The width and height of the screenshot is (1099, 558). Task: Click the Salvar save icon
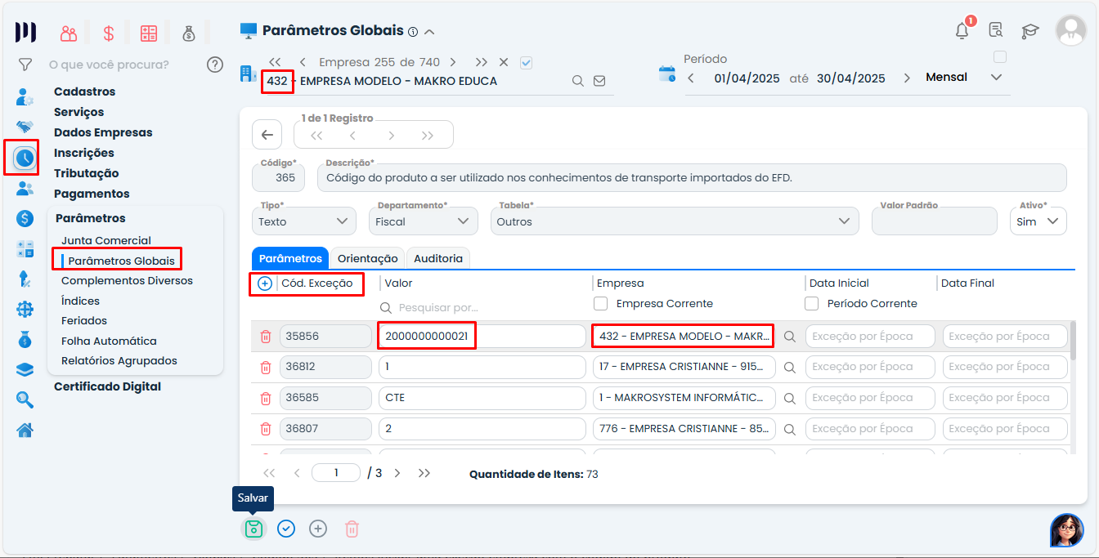click(253, 529)
